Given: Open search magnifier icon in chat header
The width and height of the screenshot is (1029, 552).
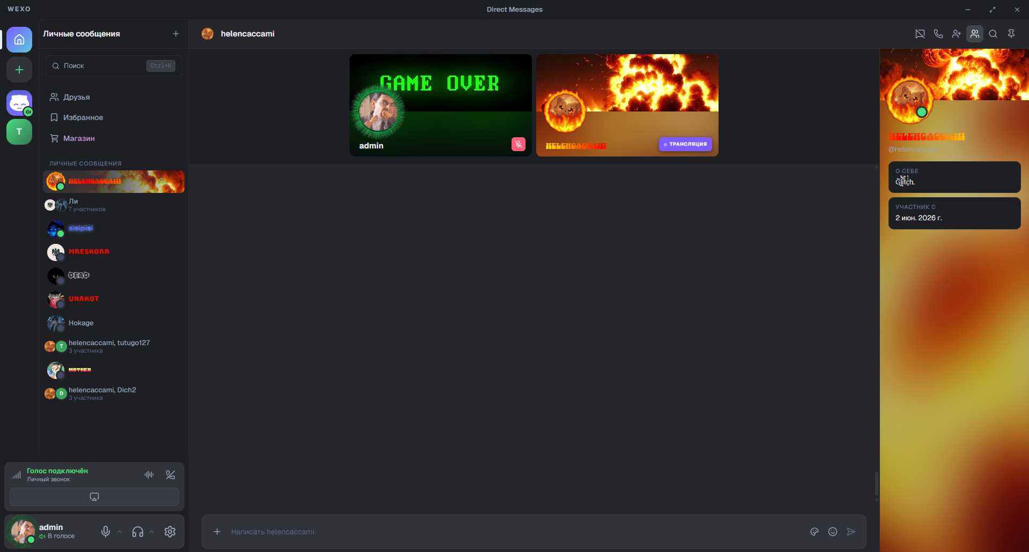Looking at the screenshot, I should (993, 34).
